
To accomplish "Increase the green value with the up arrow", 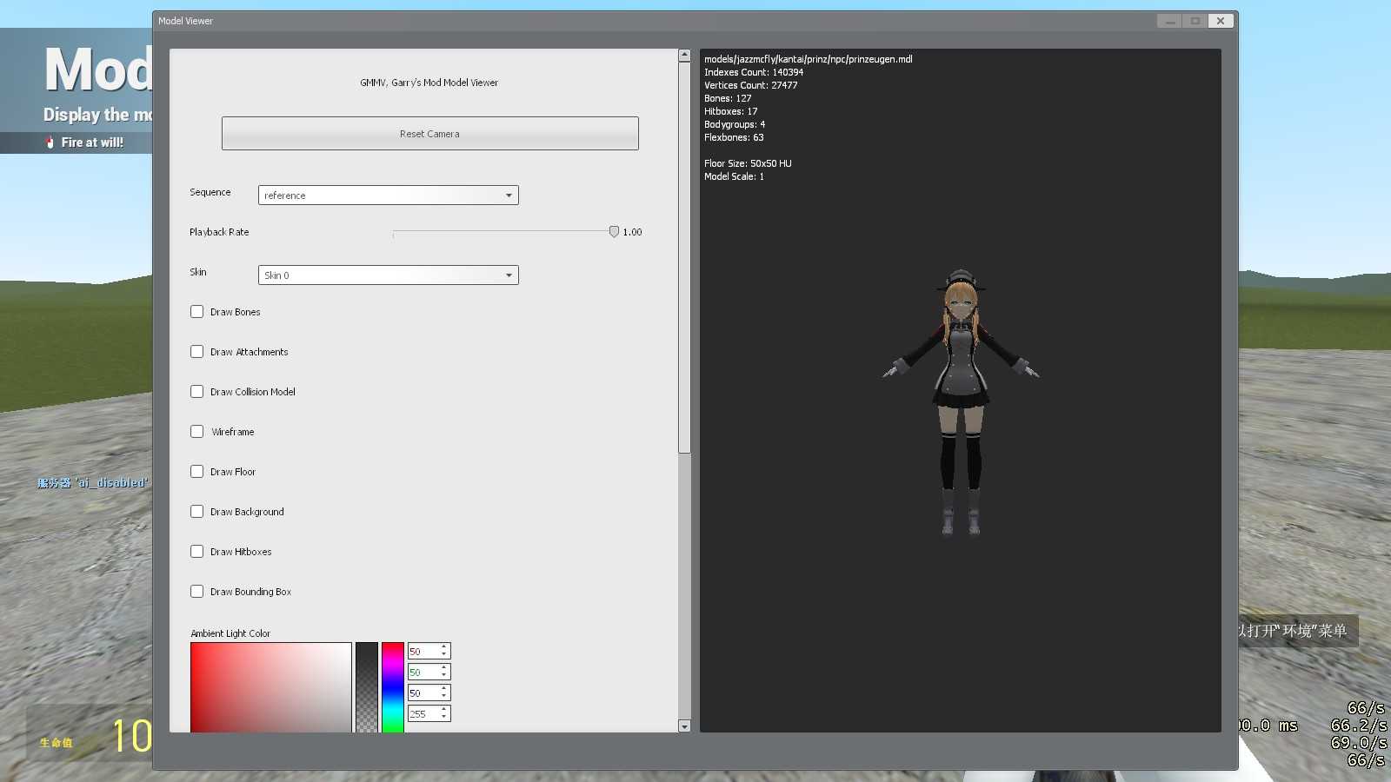I will click(x=444, y=668).
